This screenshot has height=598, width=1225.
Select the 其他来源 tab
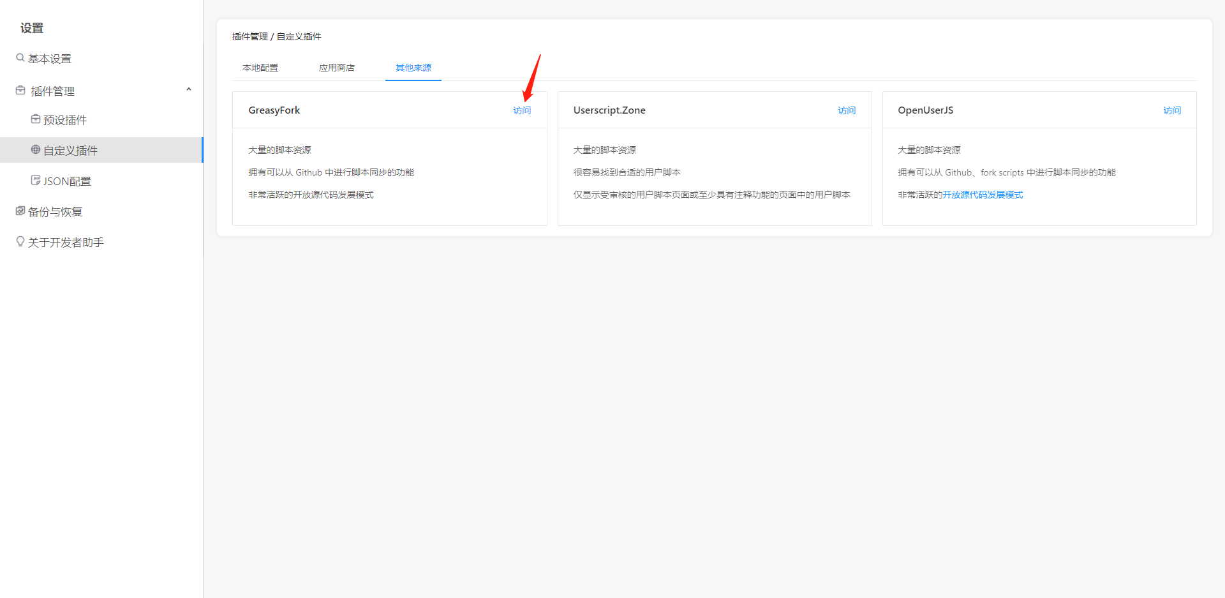click(413, 67)
